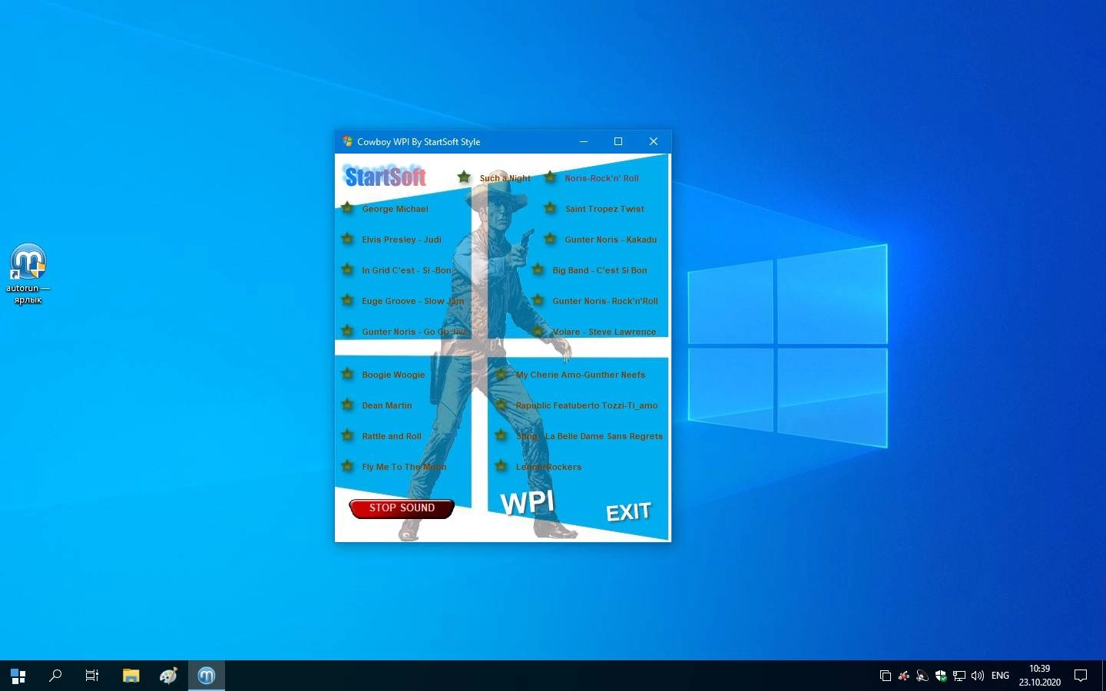The width and height of the screenshot is (1106, 691).
Task: Switch the ENG input language indicator
Action: click(x=1000, y=676)
